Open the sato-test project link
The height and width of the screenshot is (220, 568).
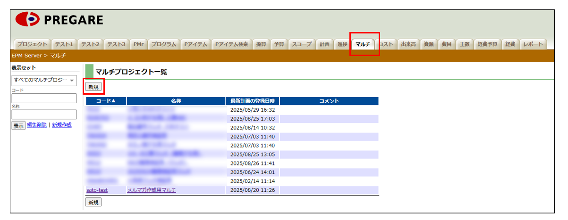point(97,190)
